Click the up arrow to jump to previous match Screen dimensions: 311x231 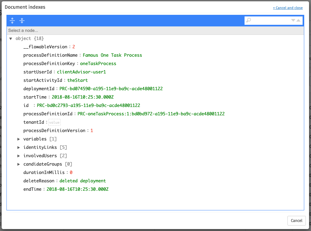click(x=298, y=20)
